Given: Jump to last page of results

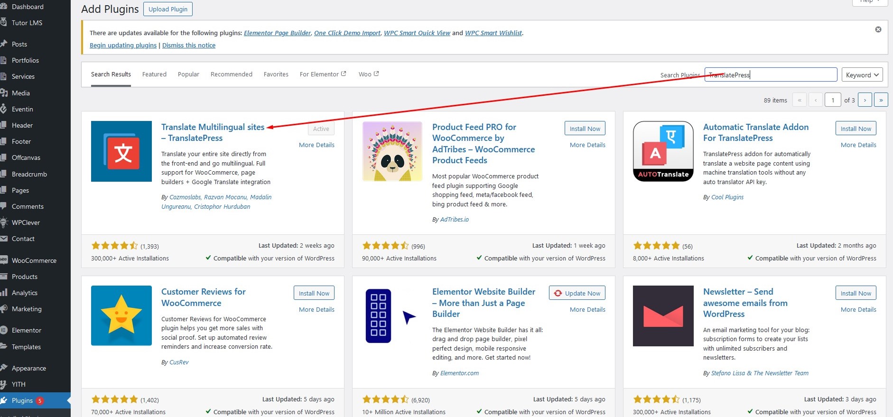Looking at the screenshot, I should pos(881,100).
